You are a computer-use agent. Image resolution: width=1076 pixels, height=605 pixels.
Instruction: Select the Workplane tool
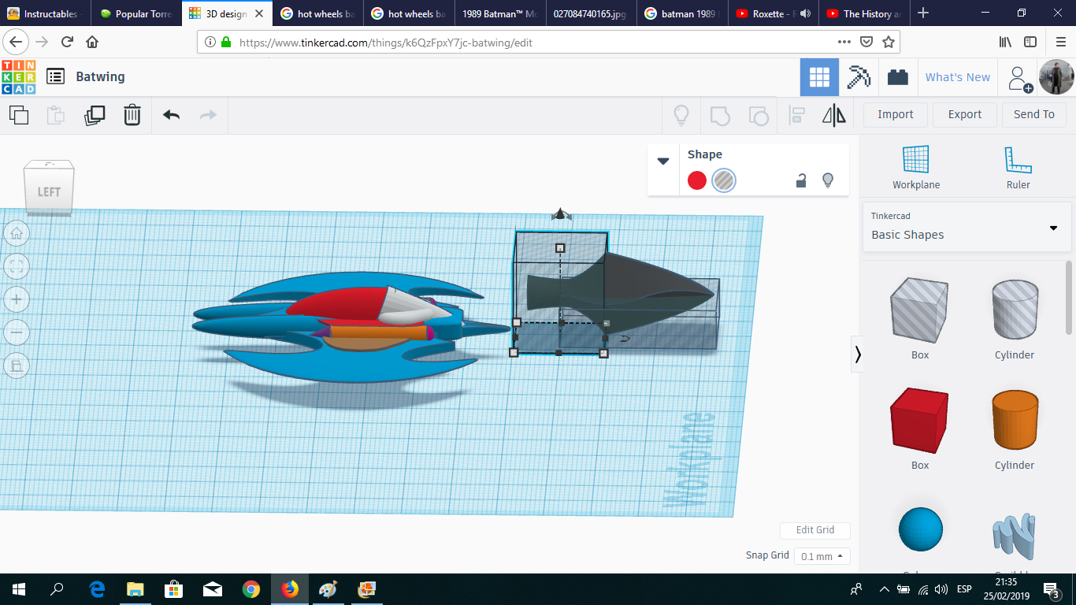coord(916,168)
